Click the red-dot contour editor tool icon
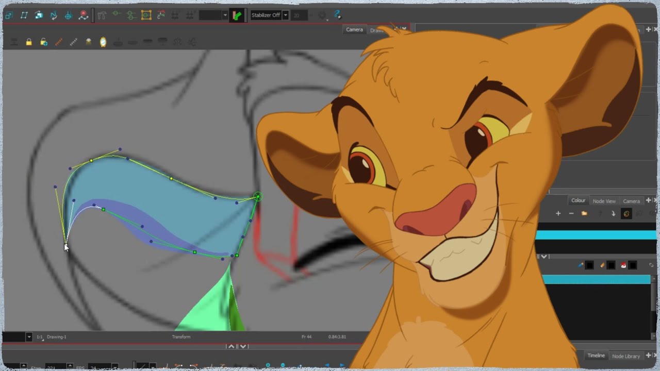This screenshot has height=371, width=660. click(x=84, y=15)
